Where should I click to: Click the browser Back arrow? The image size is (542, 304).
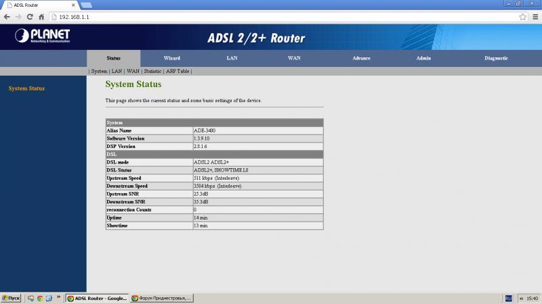coord(7,16)
